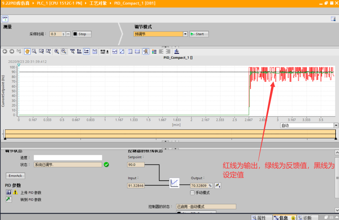Click the 9.22PID库仿真 project breadcrumb
Viewport: 339px width, 220px height.
click(16, 3)
